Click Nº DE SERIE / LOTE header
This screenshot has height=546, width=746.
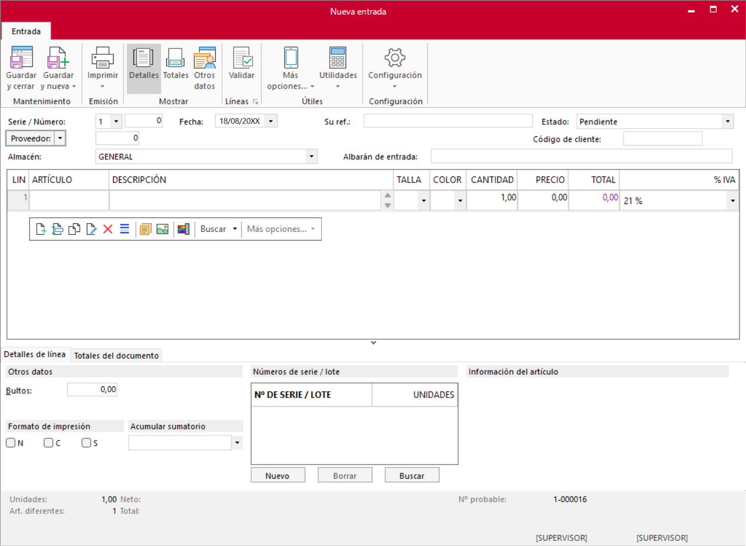(311, 394)
